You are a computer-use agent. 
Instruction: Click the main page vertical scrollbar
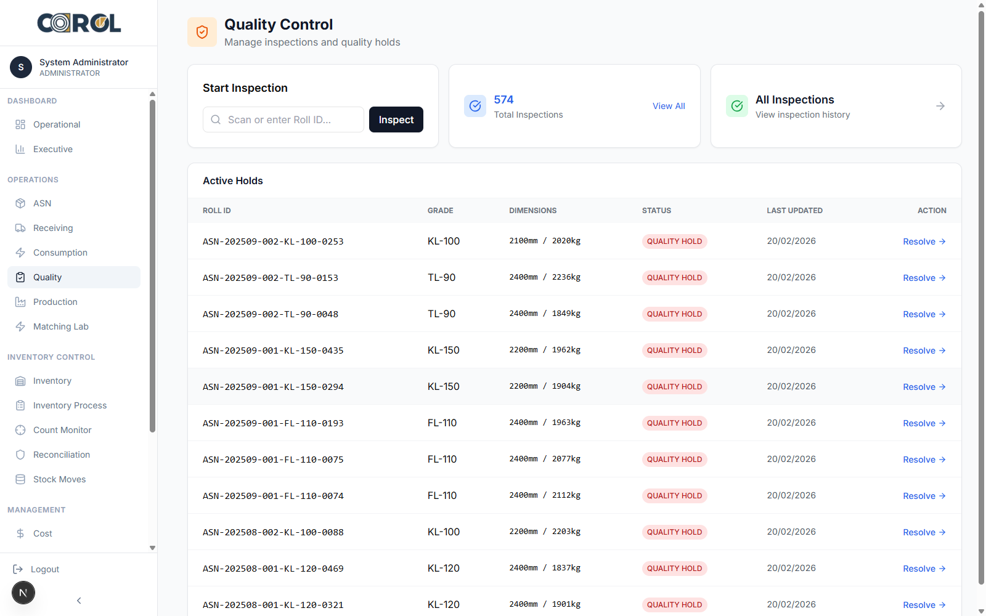(981, 296)
